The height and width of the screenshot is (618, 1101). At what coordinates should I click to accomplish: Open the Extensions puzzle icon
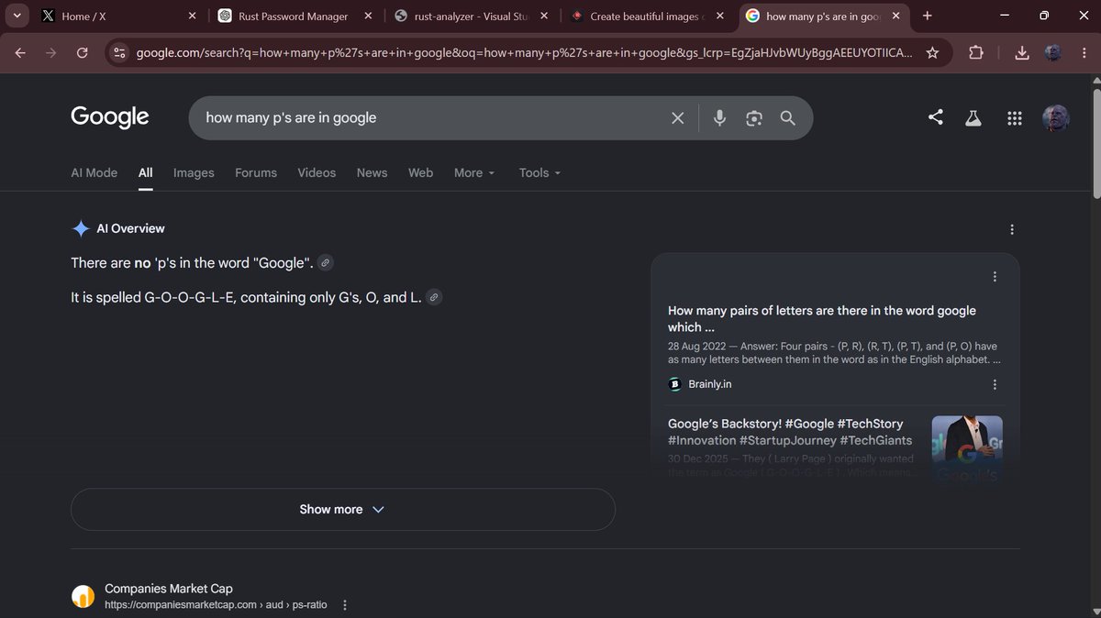[x=975, y=53]
